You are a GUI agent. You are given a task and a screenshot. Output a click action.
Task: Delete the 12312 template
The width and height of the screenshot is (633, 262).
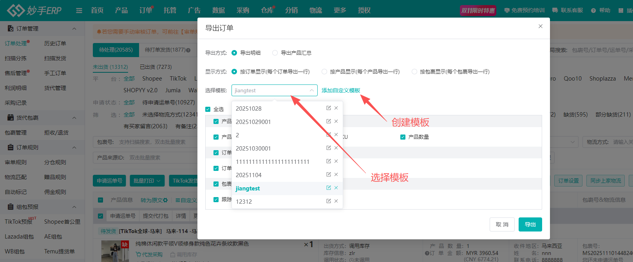pyautogui.click(x=336, y=201)
